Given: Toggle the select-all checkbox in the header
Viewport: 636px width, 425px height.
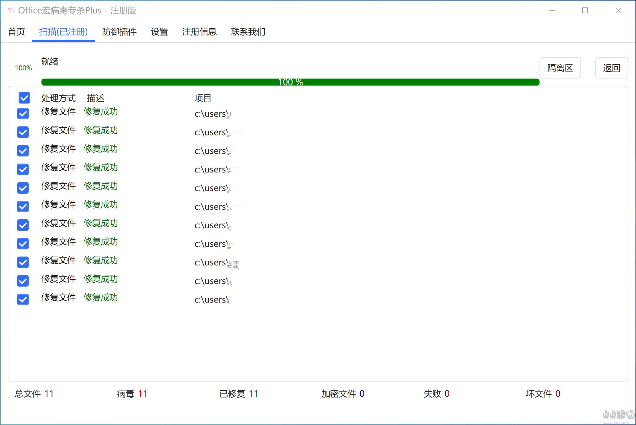Looking at the screenshot, I should (x=24, y=98).
